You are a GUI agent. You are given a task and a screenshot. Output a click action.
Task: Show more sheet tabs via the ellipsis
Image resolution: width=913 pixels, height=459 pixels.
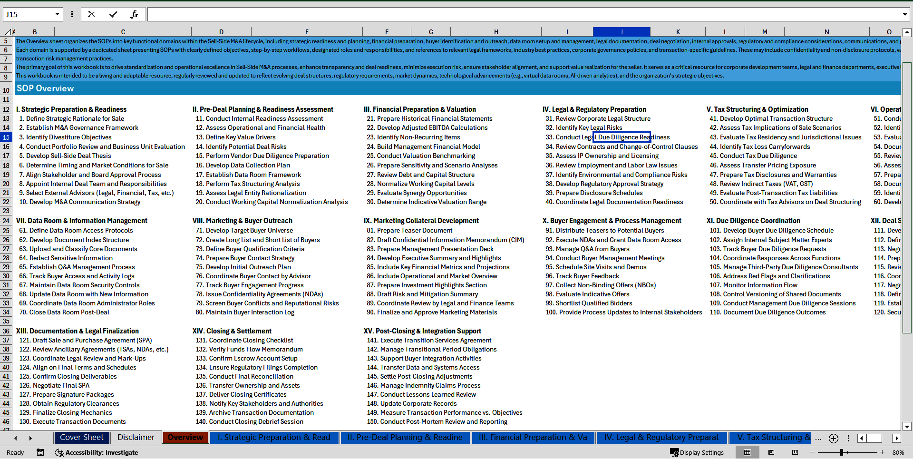point(818,438)
